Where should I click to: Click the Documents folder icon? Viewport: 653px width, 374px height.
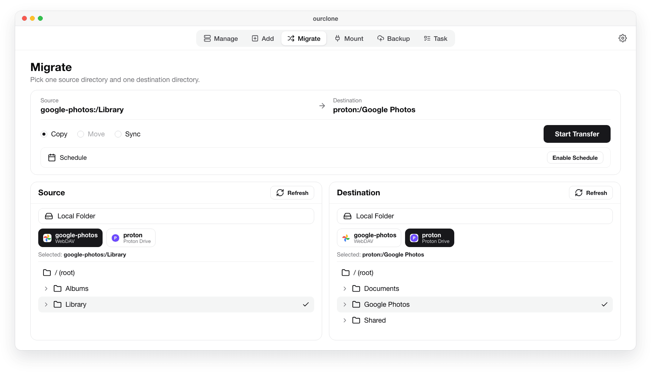point(356,289)
